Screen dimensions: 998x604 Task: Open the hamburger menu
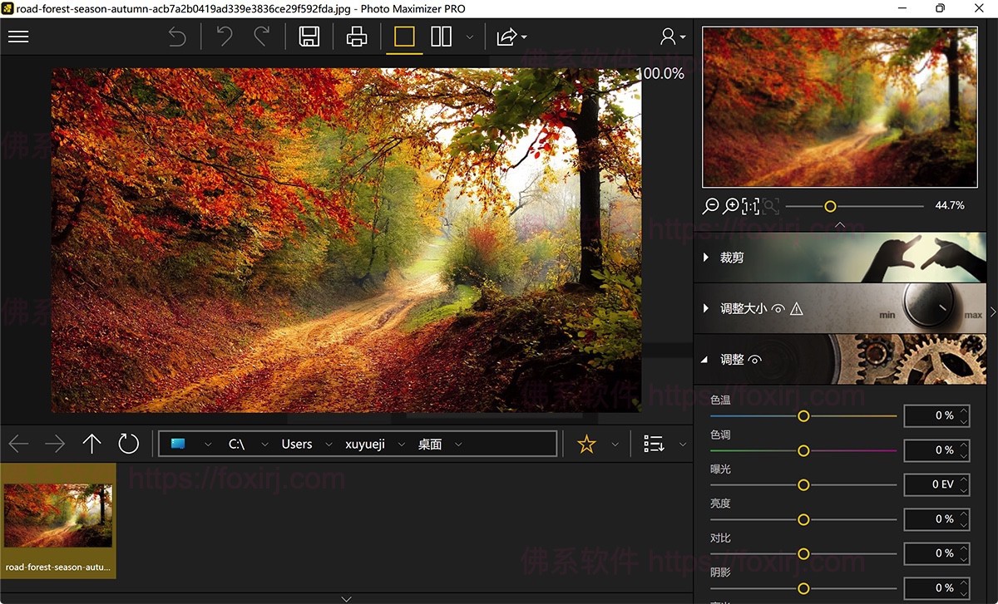click(x=18, y=36)
